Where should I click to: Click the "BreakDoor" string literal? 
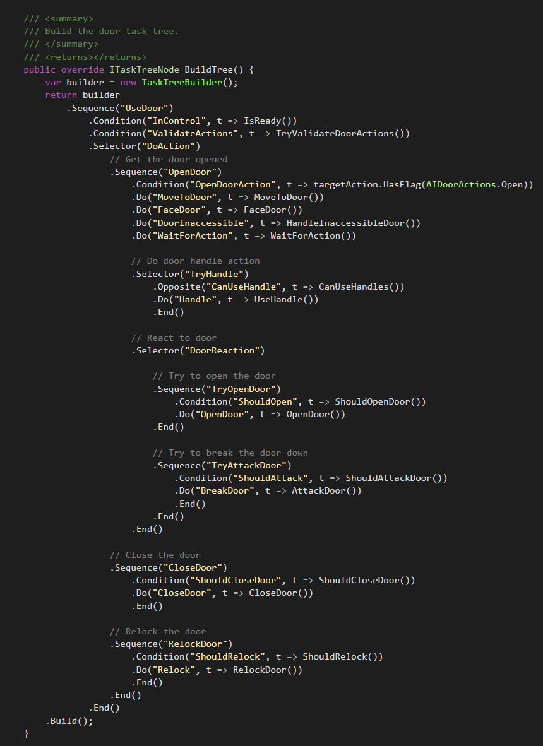pos(225,490)
